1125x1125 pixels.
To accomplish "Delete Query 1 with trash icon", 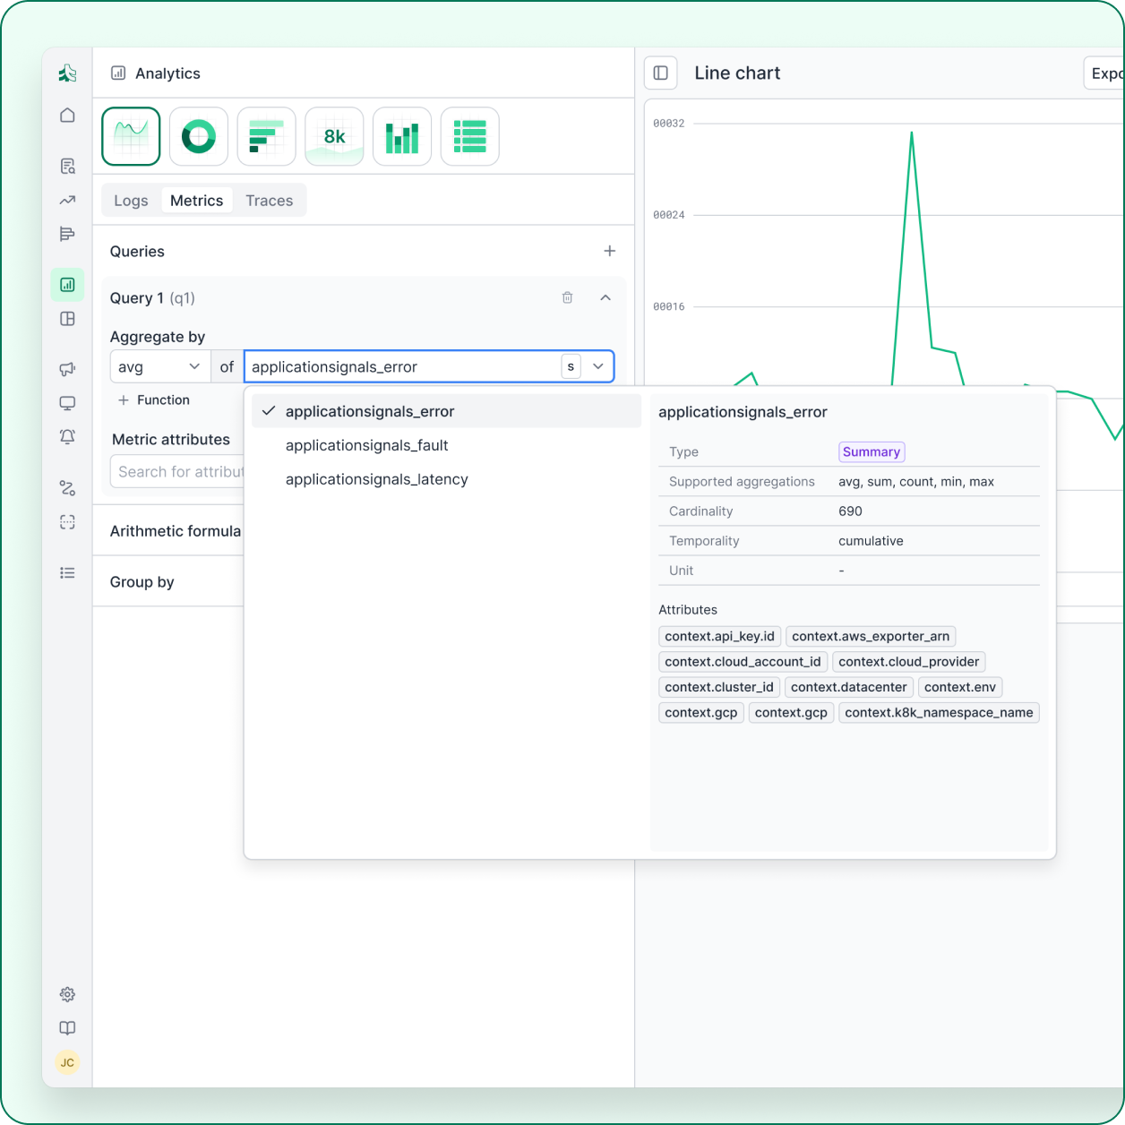I will pos(567,297).
